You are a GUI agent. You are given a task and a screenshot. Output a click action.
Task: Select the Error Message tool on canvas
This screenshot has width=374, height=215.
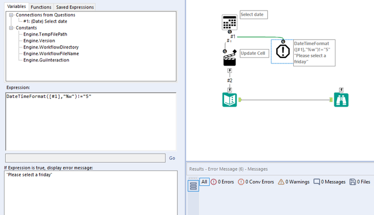click(x=283, y=51)
